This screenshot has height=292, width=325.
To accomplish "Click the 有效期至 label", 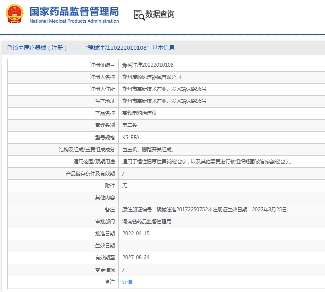I will (x=105, y=258).
